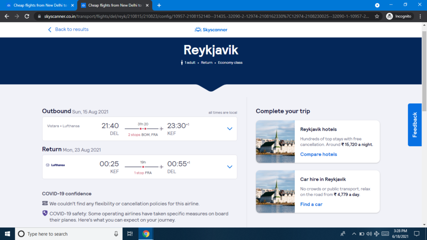View site security lock information

[x=39, y=16]
